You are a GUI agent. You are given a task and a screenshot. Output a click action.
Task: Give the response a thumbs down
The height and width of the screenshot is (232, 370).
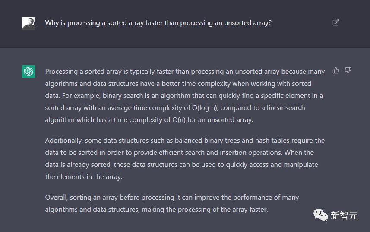click(348, 70)
